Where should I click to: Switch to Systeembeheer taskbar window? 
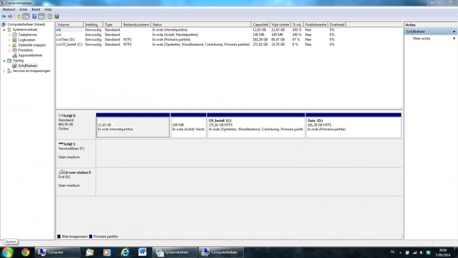point(175,252)
